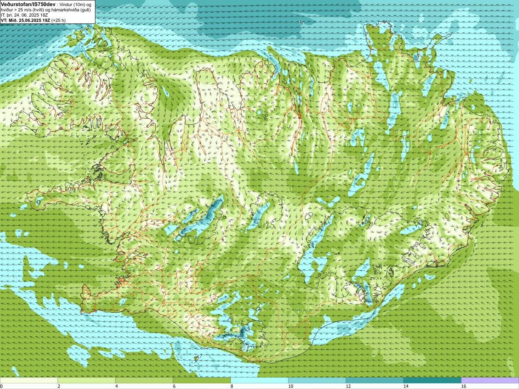Click the light cyan 8–10 m/s legend swatch
The width and height of the screenshot is (519, 389).
coord(259,380)
